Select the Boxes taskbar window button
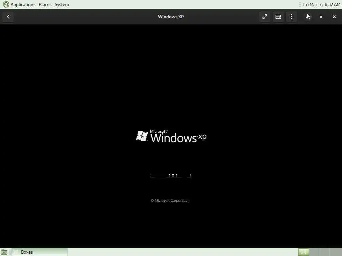Viewport: 342px width, 256px height. 40,252
